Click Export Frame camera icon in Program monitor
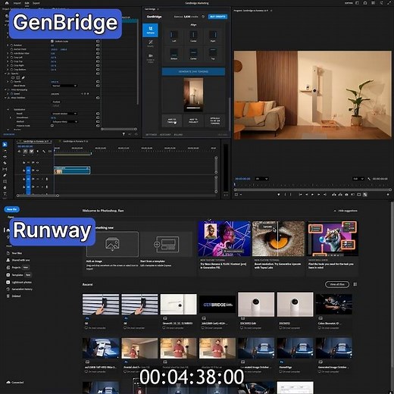394x394 pixels. 346,195
